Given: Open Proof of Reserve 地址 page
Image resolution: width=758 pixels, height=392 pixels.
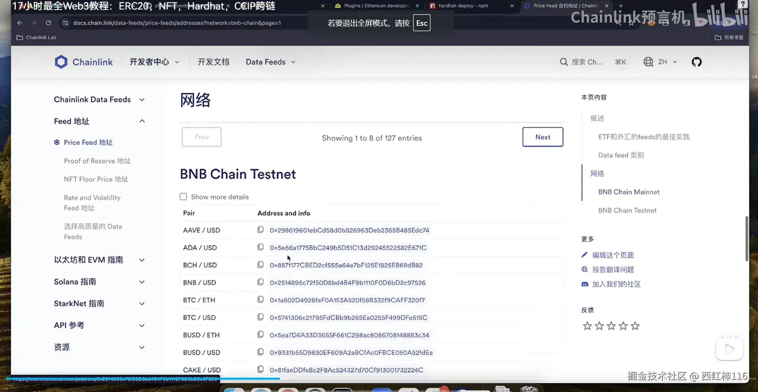Looking at the screenshot, I should [x=97, y=161].
